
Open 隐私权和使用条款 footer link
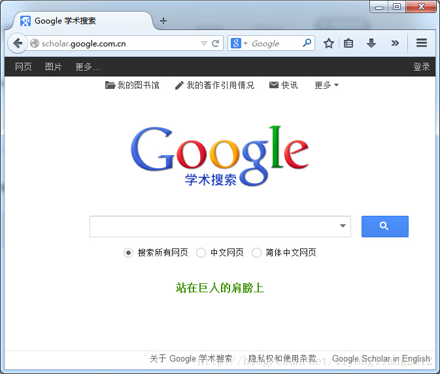[282, 358]
